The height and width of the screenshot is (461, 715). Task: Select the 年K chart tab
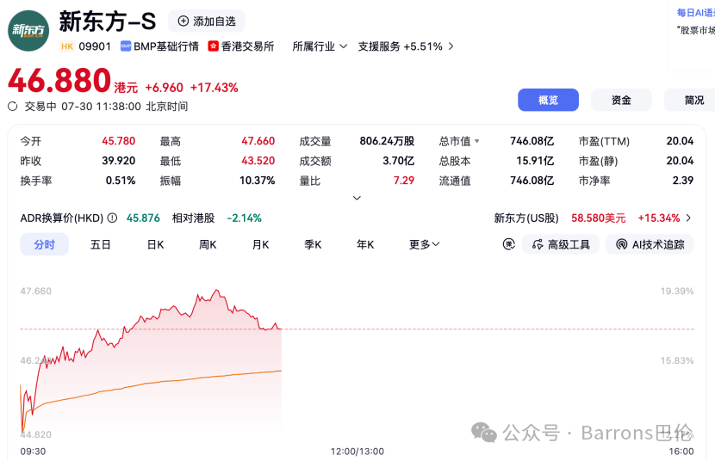coord(365,244)
